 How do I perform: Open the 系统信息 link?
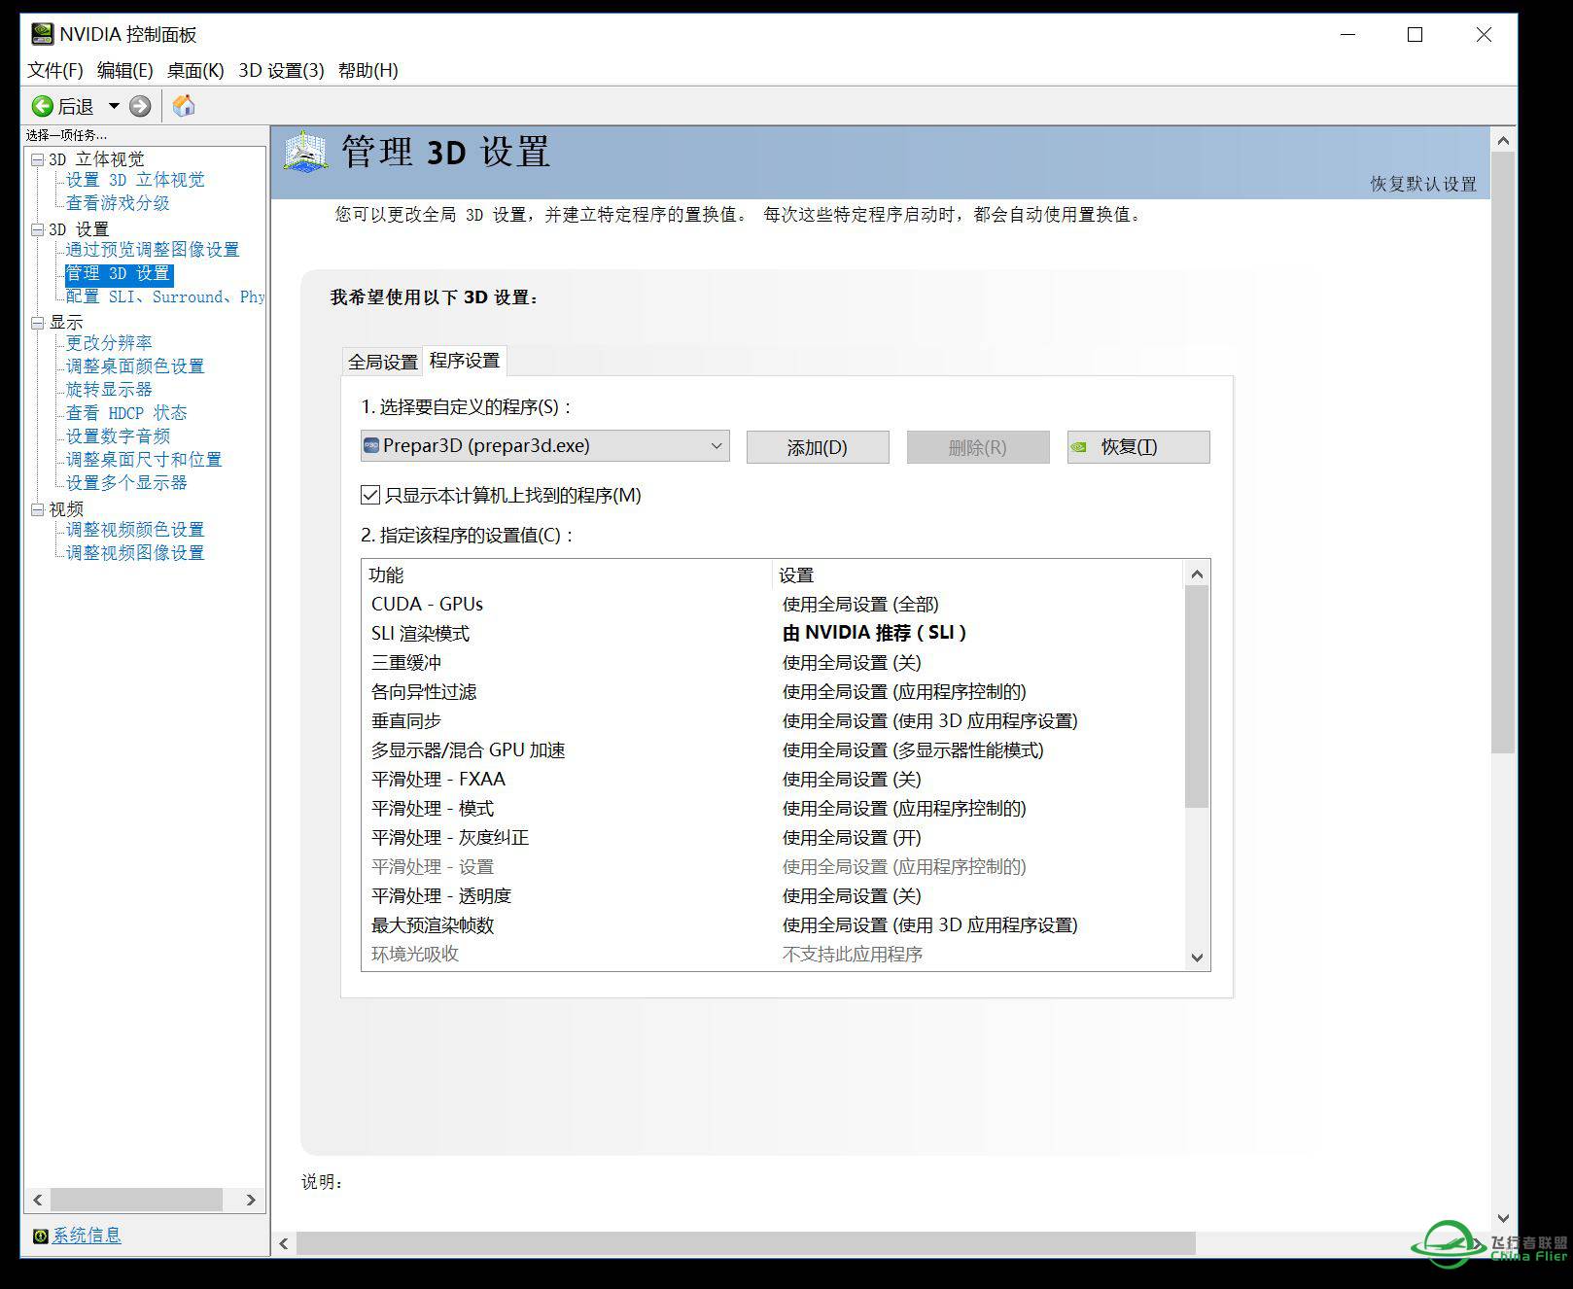tap(87, 1236)
